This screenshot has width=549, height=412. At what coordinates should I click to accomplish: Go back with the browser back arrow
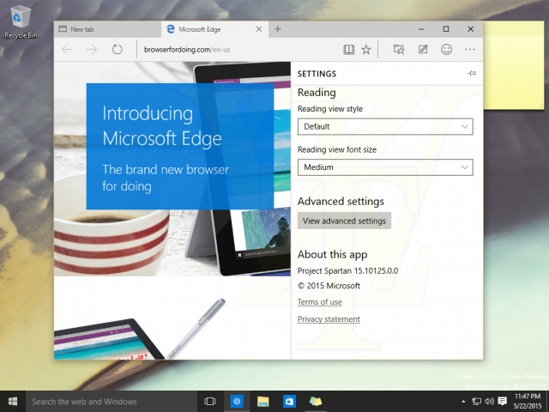coord(67,50)
